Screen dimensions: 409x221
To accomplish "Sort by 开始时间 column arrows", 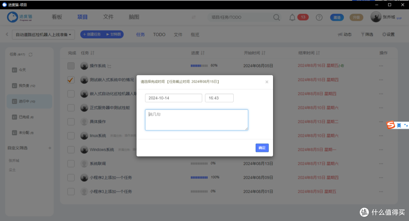I will (x=264, y=53).
